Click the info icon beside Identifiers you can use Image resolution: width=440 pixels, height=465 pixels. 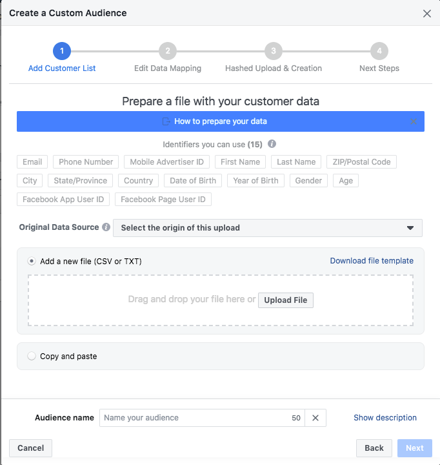tap(272, 144)
